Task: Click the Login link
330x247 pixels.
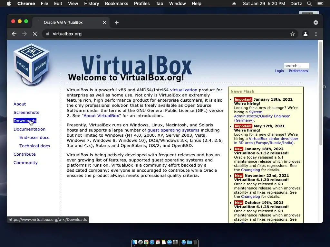Action: coord(279,71)
